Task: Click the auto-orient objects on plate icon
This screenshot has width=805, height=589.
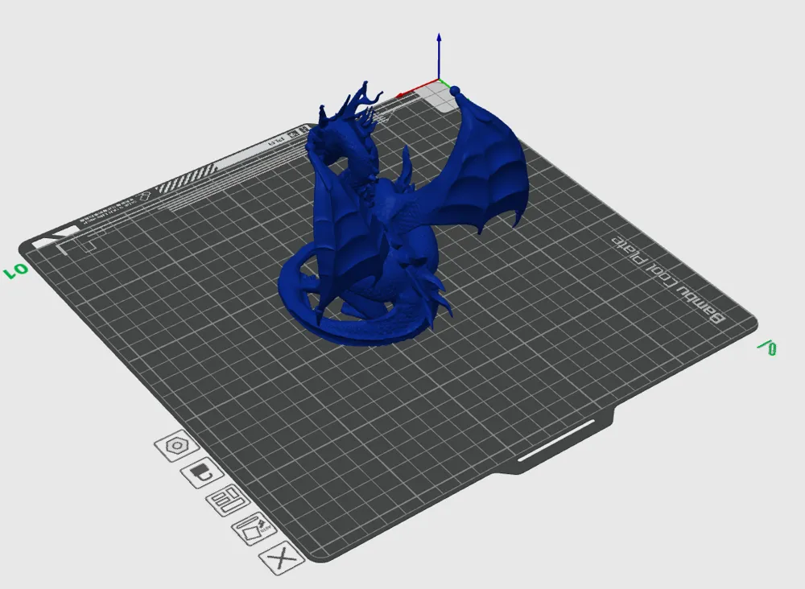Action: tap(254, 529)
